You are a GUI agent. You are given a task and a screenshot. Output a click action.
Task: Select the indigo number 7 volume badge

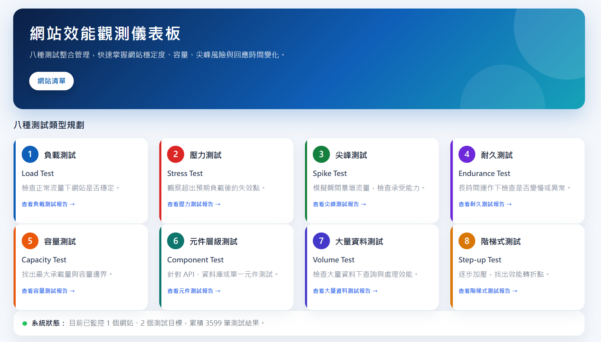321,241
